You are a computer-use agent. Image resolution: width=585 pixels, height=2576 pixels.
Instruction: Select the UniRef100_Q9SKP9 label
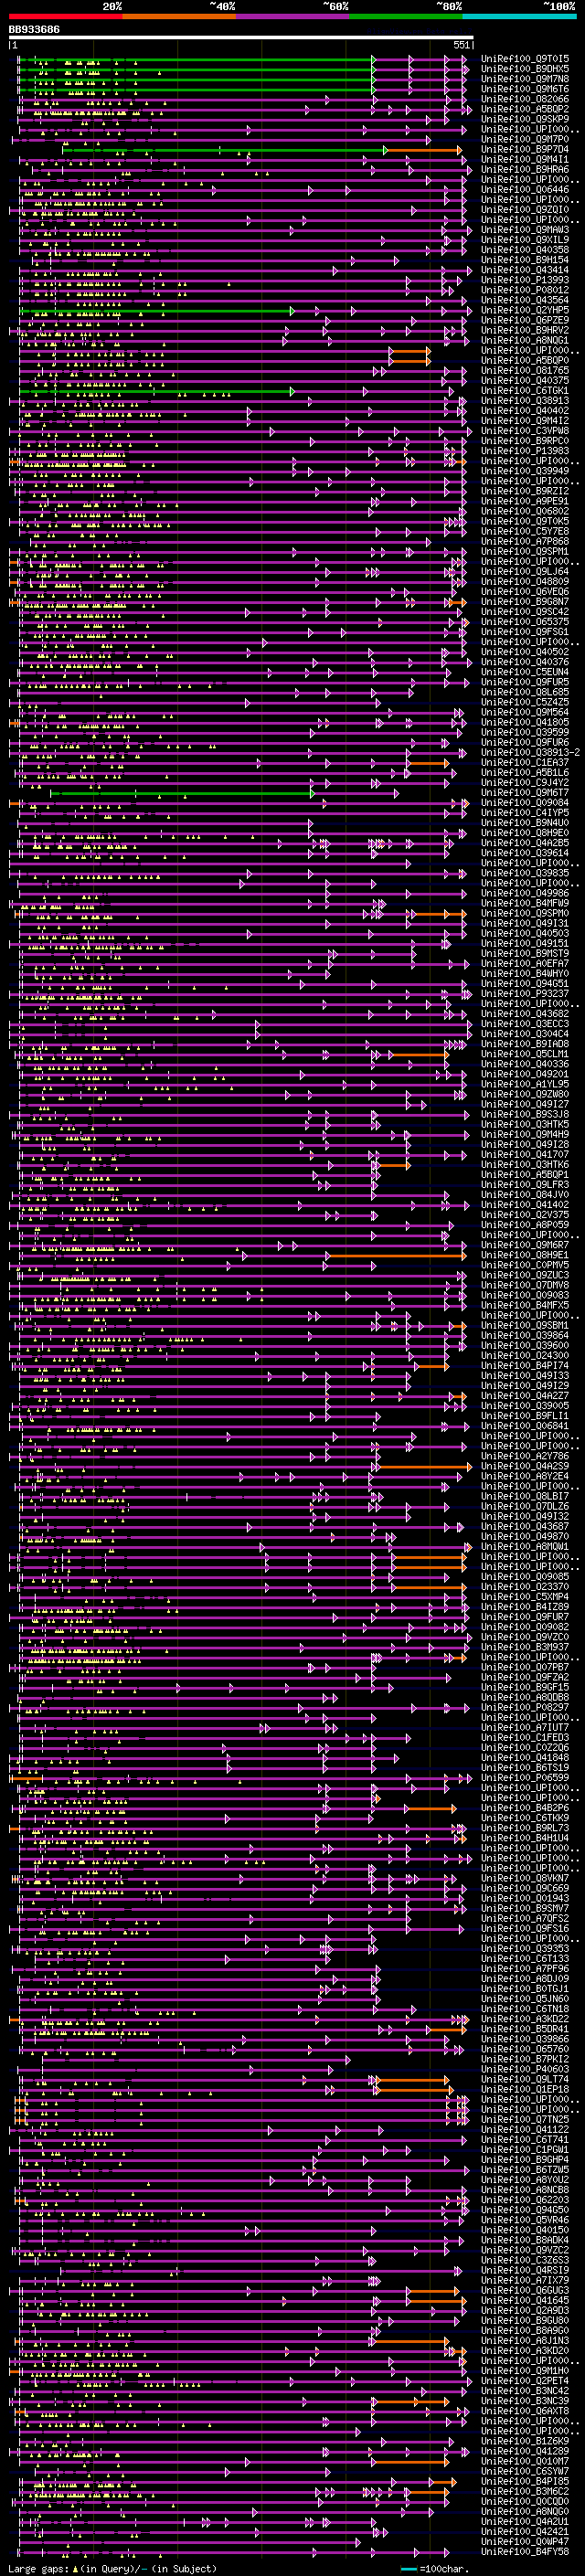click(x=524, y=119)
